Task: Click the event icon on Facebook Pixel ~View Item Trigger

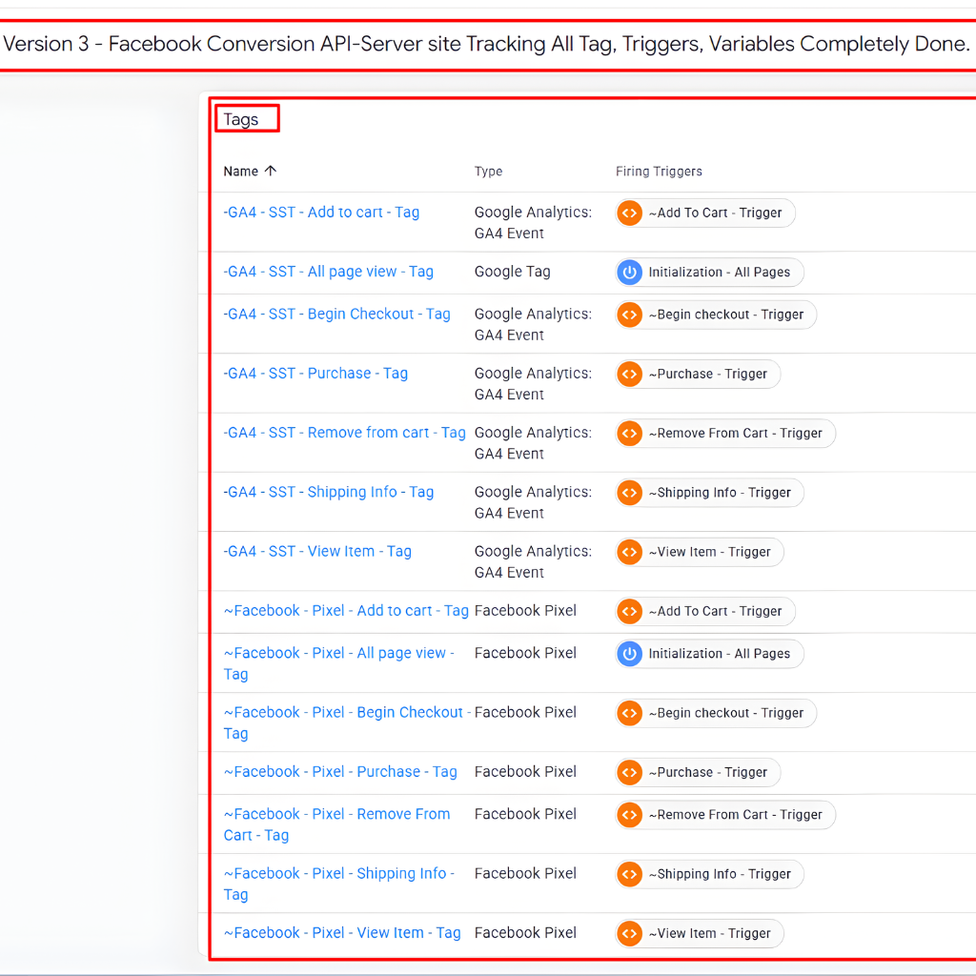Action: pyautogui.click(x=629, y=933)
